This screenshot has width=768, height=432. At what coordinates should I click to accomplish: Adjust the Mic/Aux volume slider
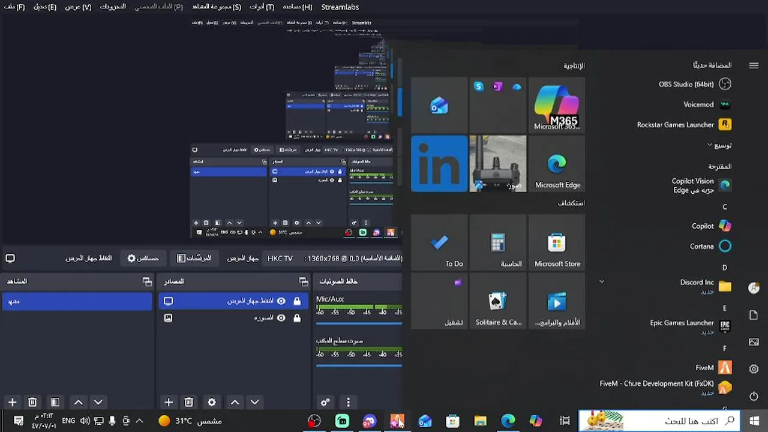(359, 323)
